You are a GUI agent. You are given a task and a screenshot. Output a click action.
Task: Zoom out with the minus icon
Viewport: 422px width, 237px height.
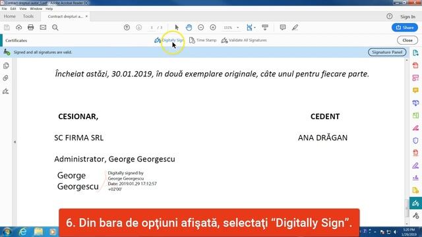coord(200,28)
